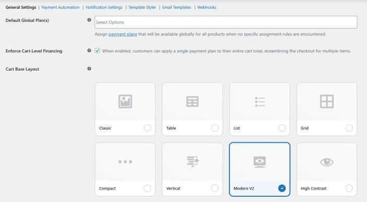367x202 pixels.
Task: Select the Grid layout radio button
Action: point(349,128)
